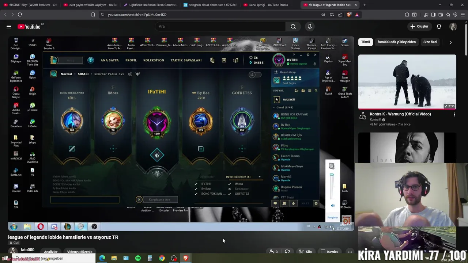Screen dimensions: 468x263
Task: Open Spotify from the Windows taskbar
Action: [138, 258]
